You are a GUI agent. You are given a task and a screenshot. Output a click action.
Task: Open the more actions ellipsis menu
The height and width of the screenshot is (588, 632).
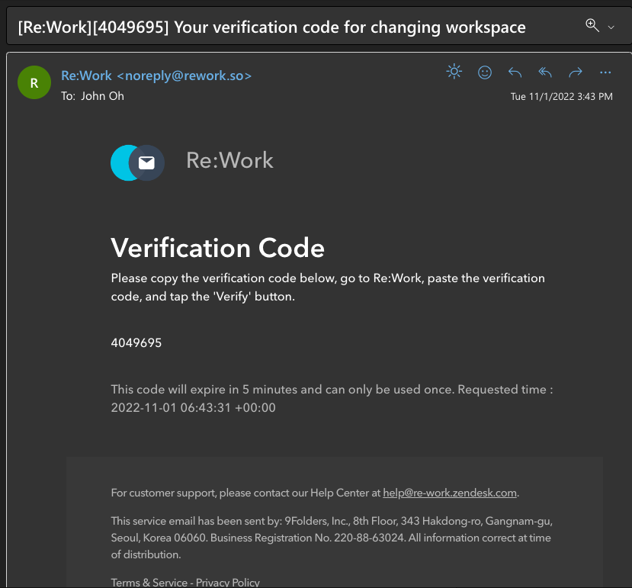[605, 72]
